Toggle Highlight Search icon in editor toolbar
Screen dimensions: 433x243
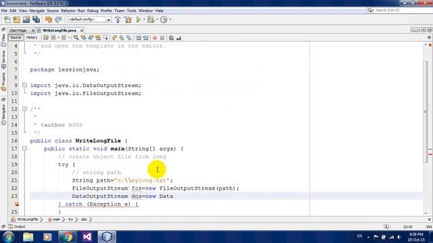(98, 38)
